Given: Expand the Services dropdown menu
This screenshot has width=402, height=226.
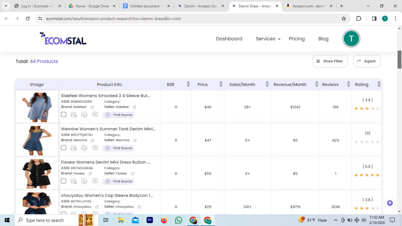Looking at the screenshot, I should pos(268,39).
